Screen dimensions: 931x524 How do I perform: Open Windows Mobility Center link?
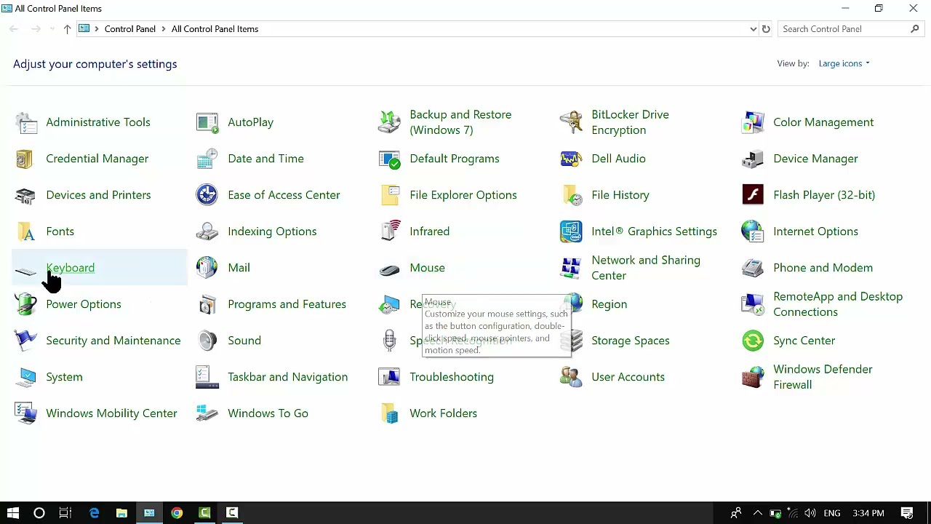(111, 413)
